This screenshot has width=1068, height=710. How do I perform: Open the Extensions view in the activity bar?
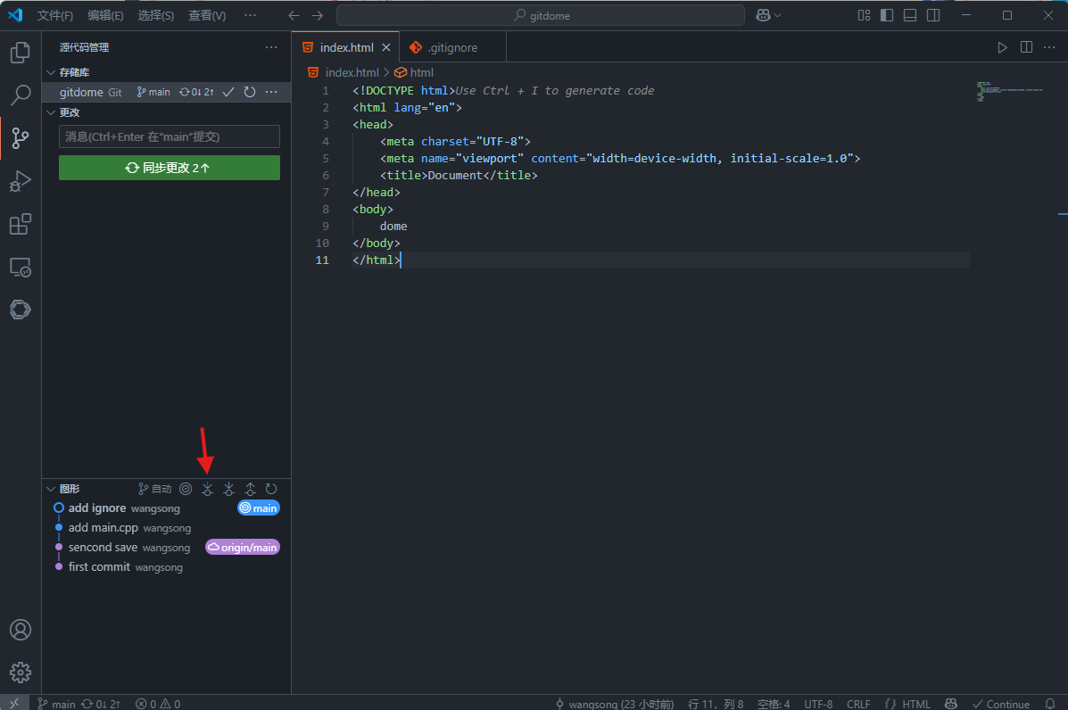coord(20,224)
